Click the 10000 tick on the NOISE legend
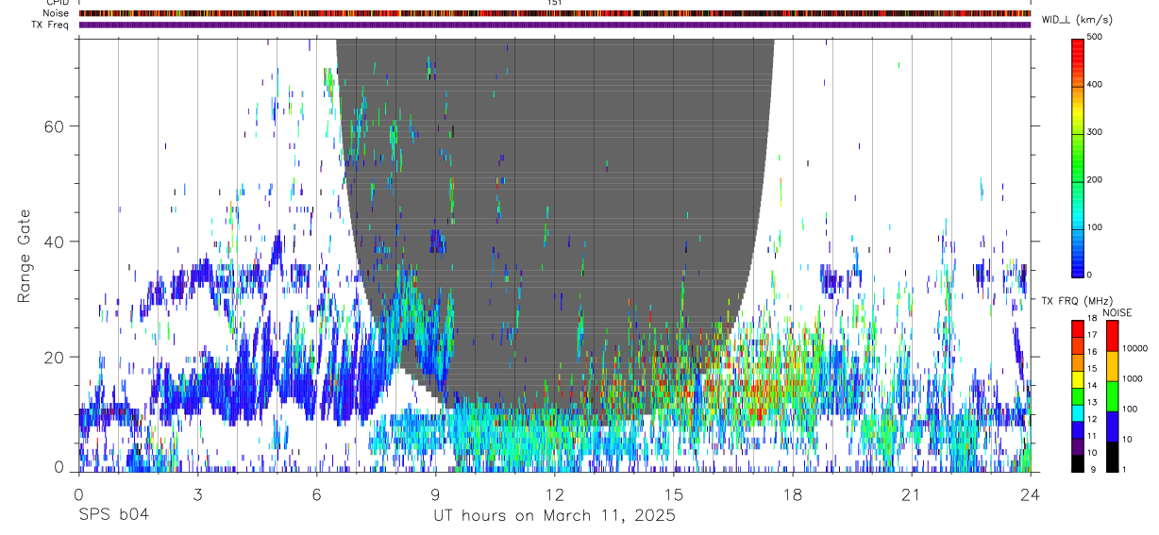Screen dimensions: 1159x535 coord(1135,348)
